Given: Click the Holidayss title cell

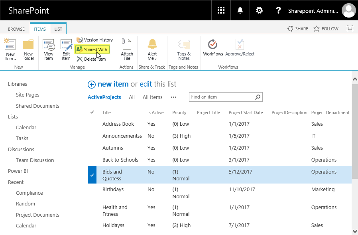Looking at the screenshot, I should [113, 225].
